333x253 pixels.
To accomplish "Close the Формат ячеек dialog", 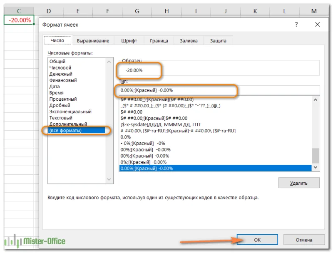I will (317, 25).
